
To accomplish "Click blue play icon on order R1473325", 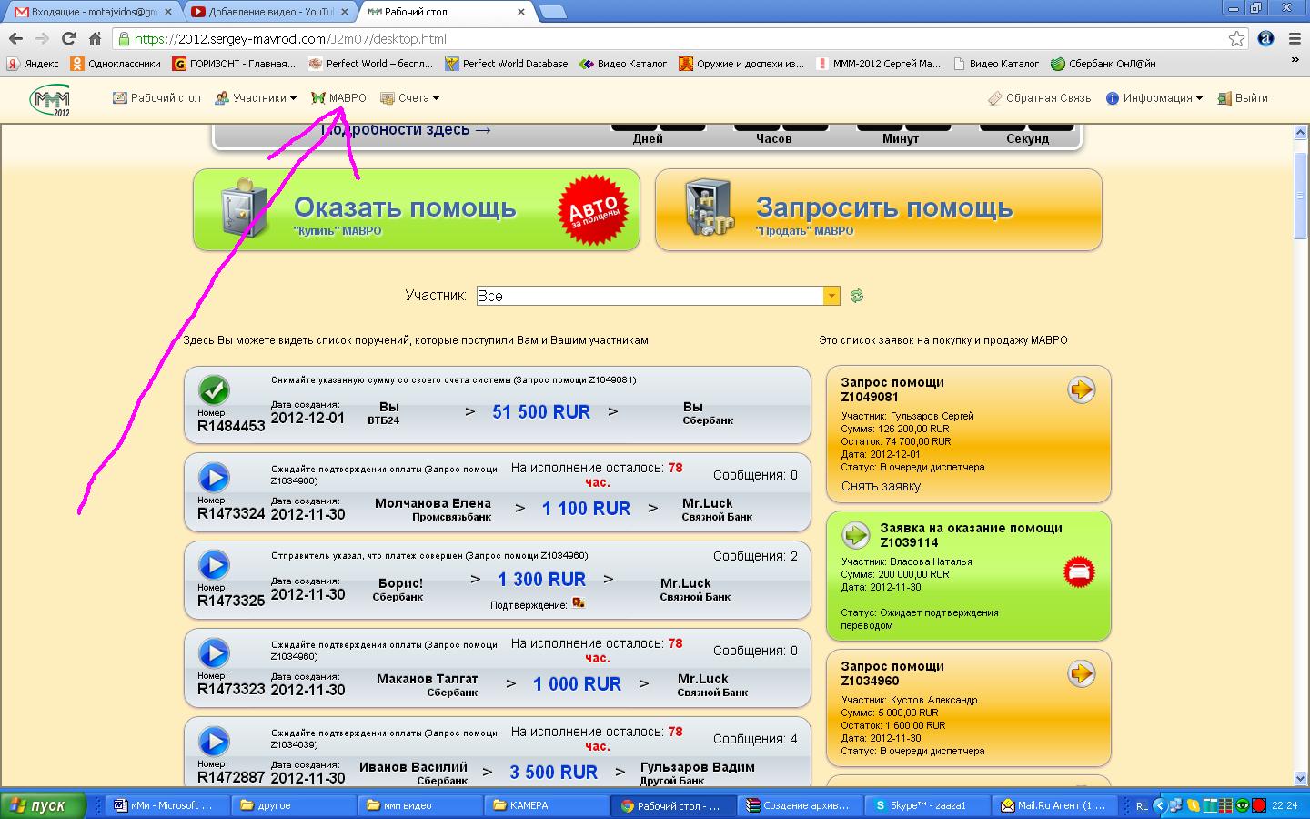I will [214, 565].
